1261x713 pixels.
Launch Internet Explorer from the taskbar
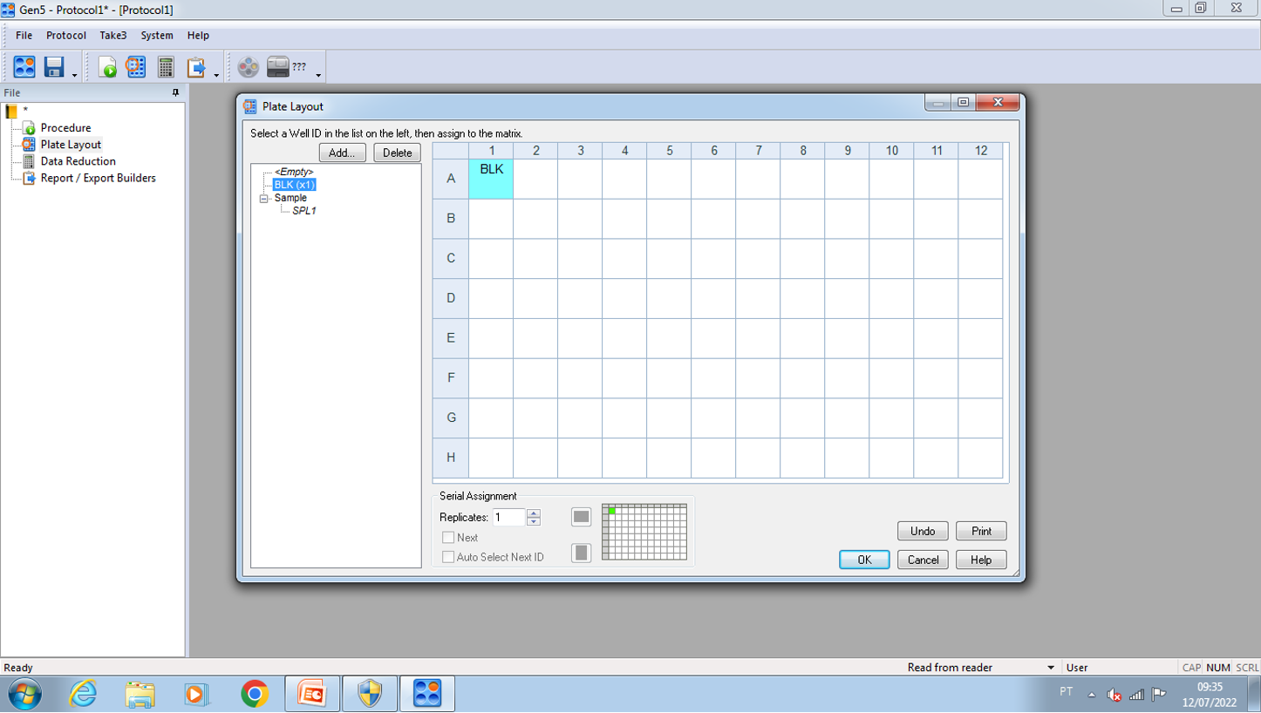click(x=83, y=694)
